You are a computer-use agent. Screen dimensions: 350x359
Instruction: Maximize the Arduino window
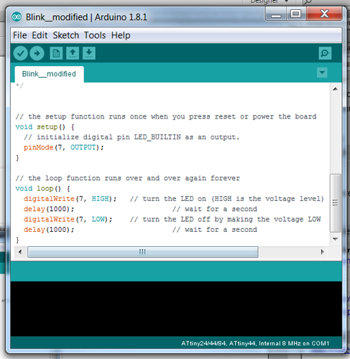coord(296,14)
